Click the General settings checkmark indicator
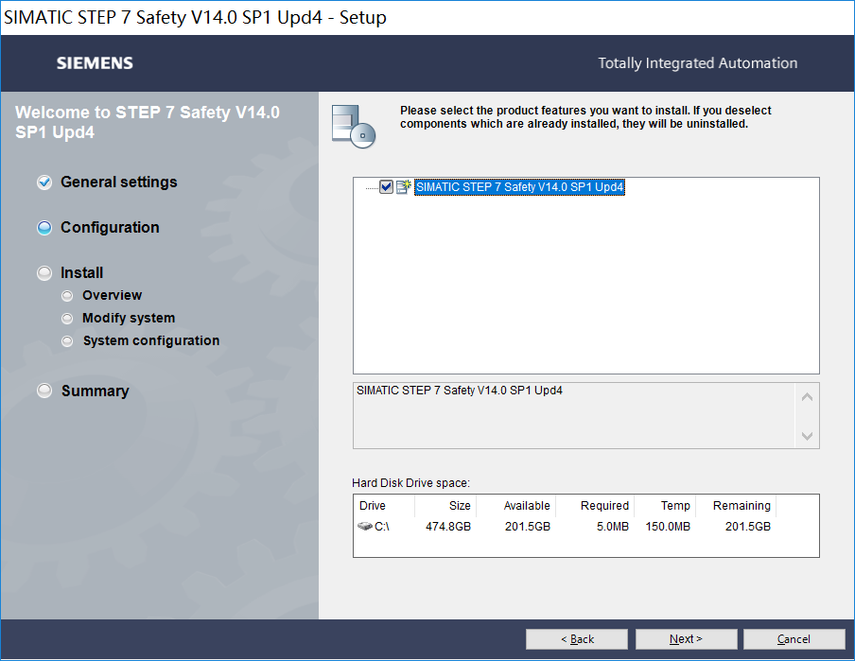855x661 pixels. click(44, 183)
